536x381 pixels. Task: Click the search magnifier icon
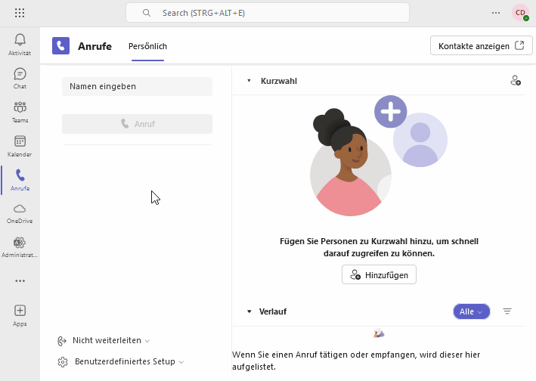tap(147, 13)
